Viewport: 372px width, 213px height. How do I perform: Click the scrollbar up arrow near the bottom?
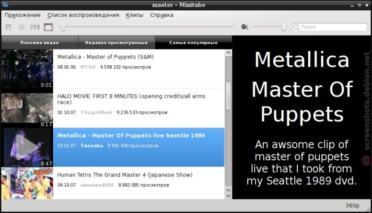228,190
